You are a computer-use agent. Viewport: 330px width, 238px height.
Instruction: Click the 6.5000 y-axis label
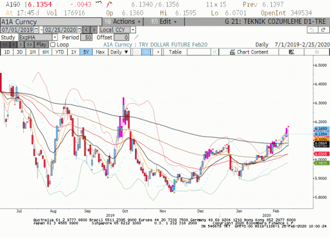click(x=321, y=65)
